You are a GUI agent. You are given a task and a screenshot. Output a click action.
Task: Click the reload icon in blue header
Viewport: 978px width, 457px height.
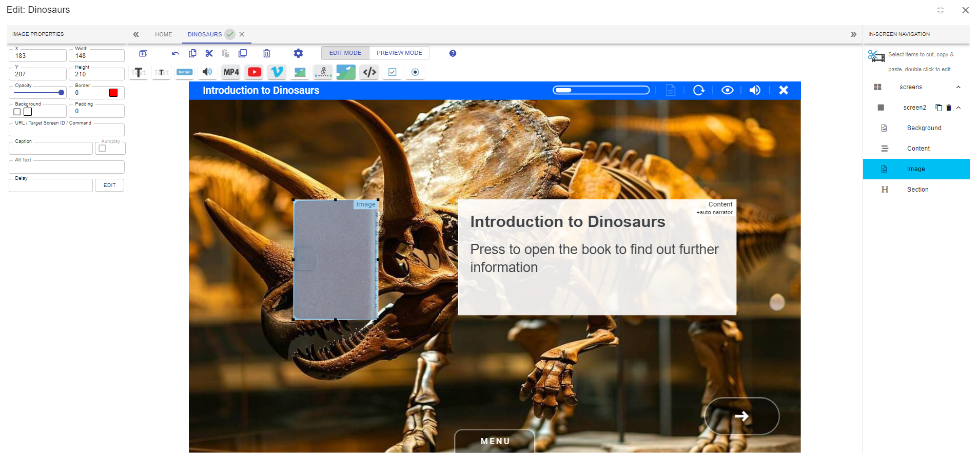point(699,90)
